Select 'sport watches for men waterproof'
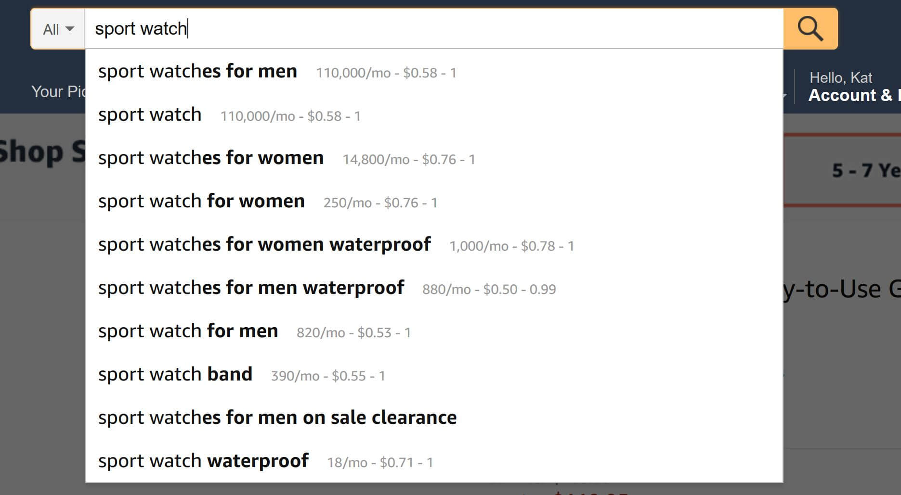This screenshot has width=901, height=495. click(434, 288)
